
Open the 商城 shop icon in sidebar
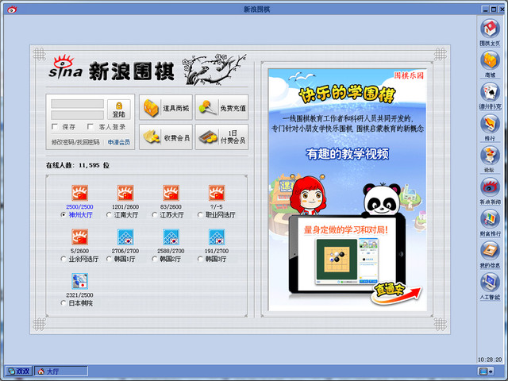[x=490, y=60]
